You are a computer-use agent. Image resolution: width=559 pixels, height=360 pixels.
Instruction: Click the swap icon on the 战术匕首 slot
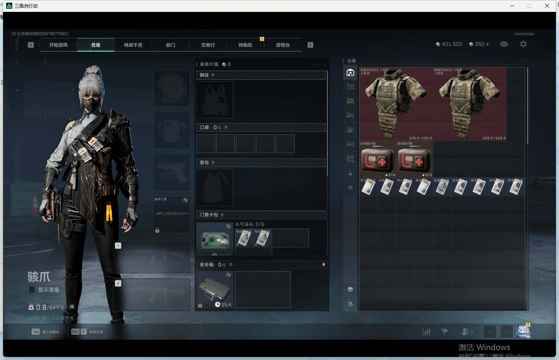pyautogui.click(x=186, y=200)
